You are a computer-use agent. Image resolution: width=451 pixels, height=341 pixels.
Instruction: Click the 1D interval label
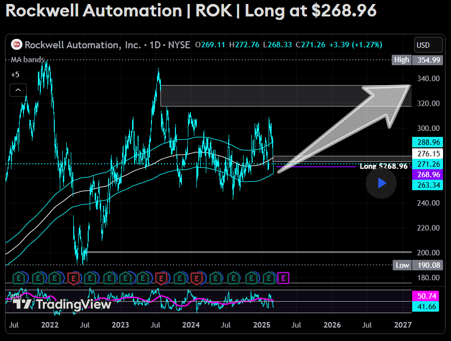point(155,45)
